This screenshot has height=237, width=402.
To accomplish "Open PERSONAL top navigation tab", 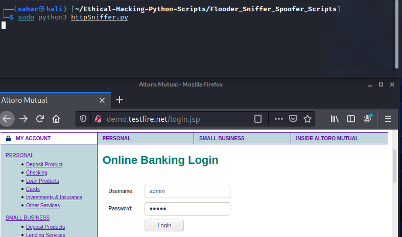I will tap(116, 138).
